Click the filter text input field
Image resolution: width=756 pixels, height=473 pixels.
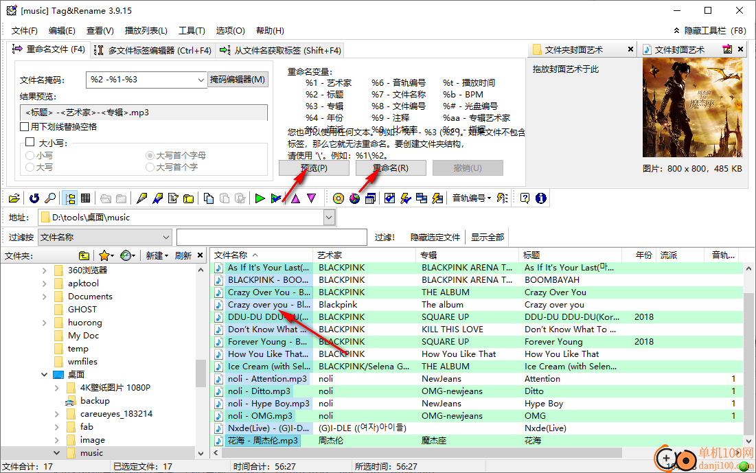pos(272,238)
